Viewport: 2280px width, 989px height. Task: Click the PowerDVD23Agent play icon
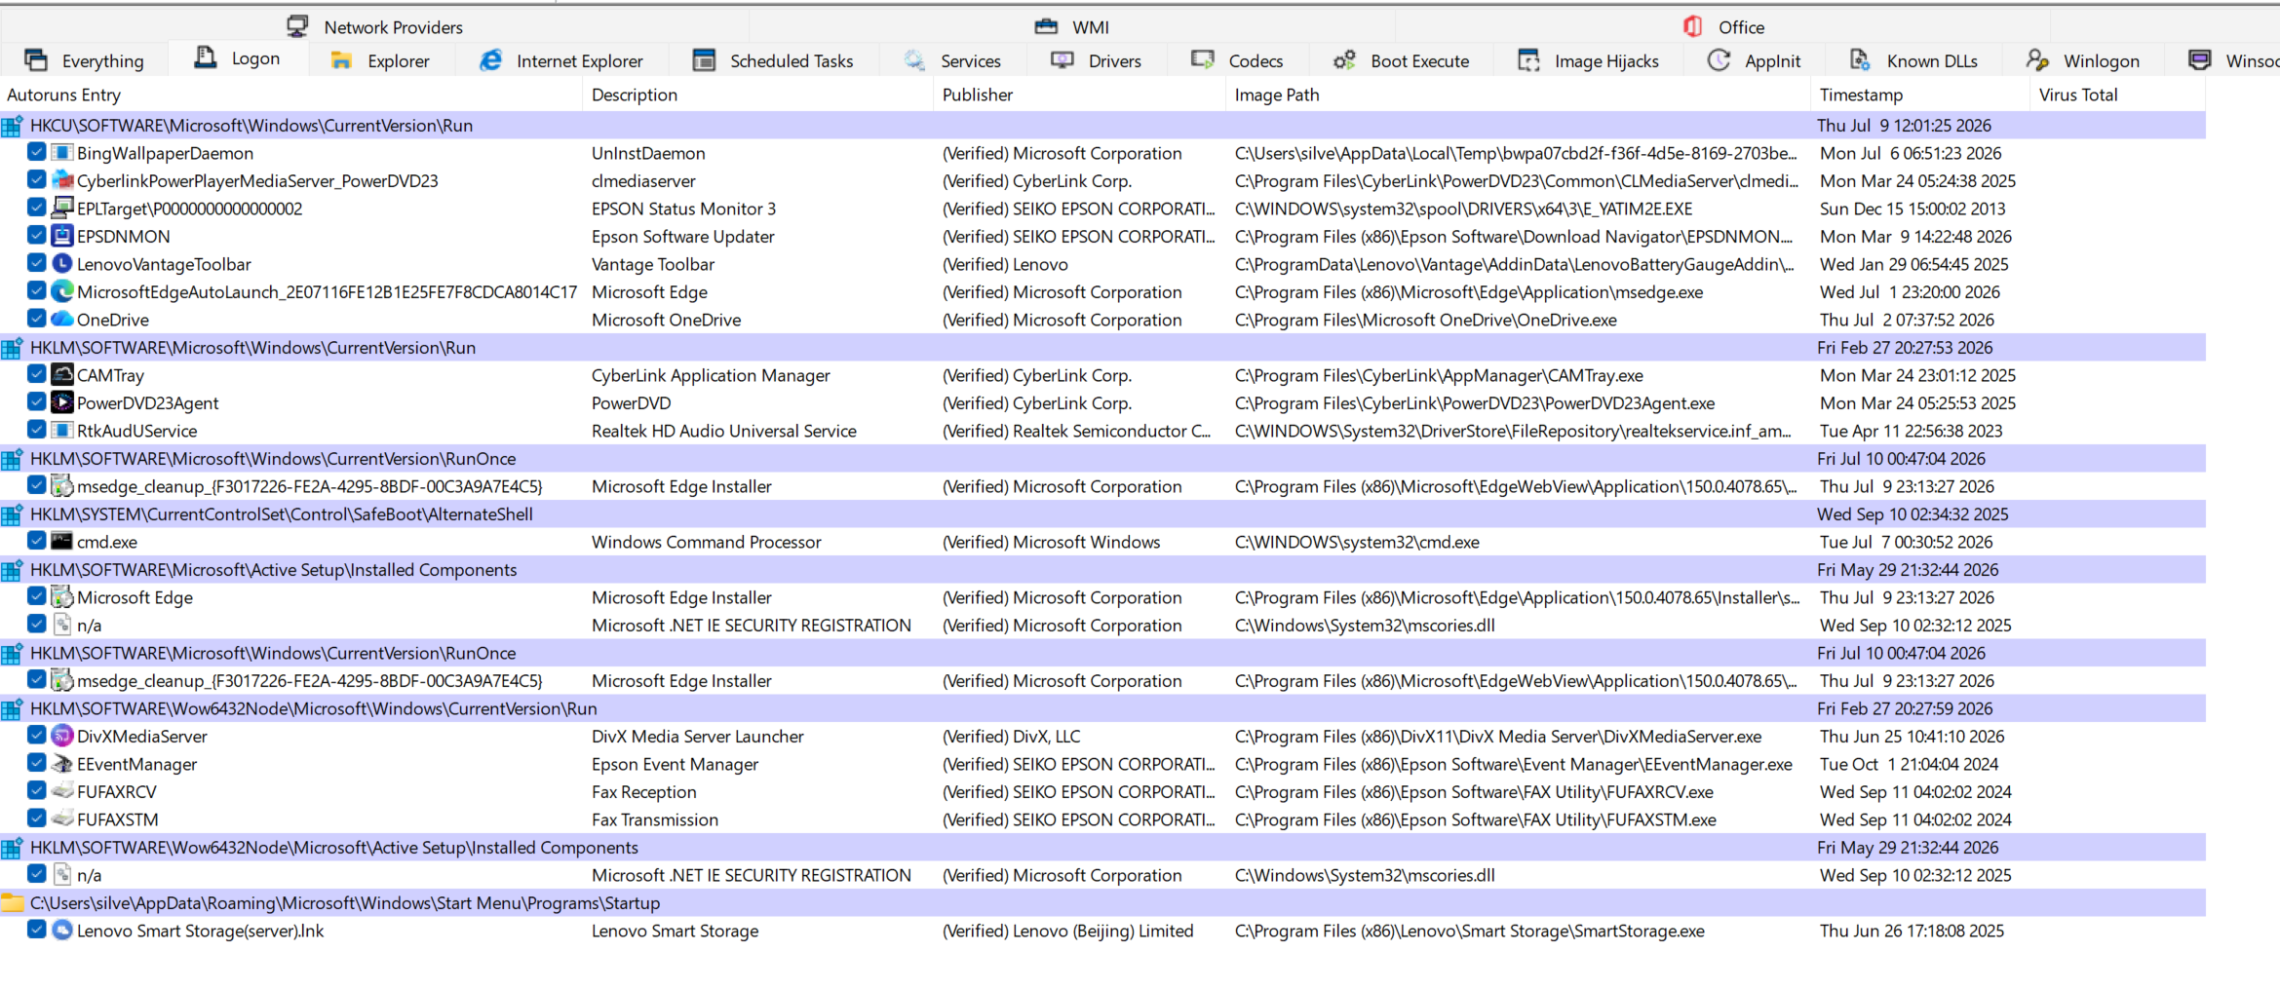62,401
